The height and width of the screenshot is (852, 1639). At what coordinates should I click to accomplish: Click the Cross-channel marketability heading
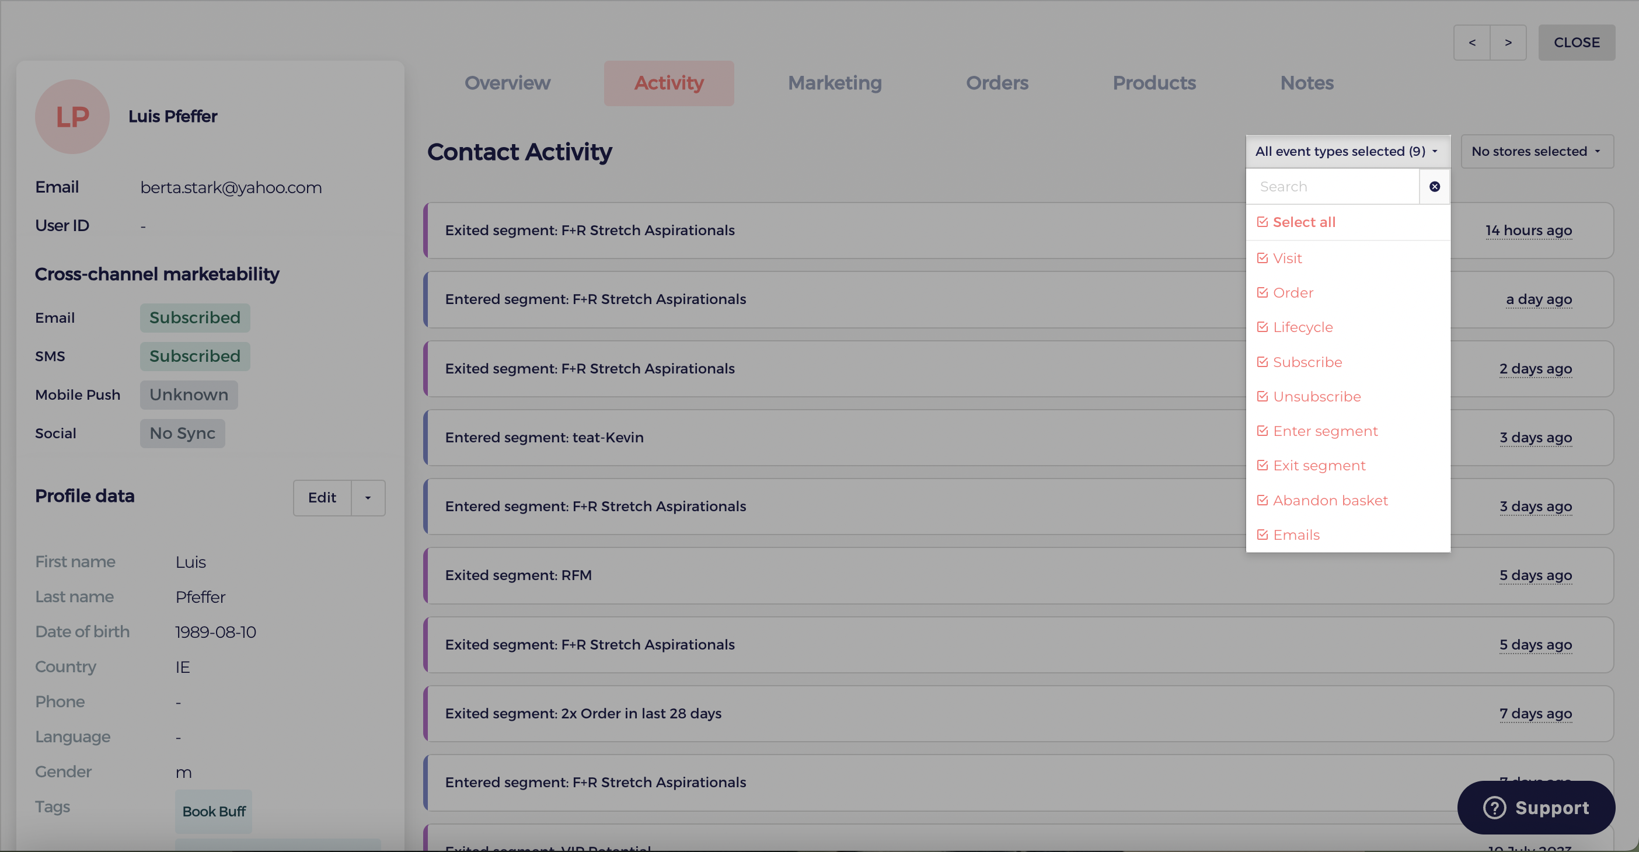[x=157, y=274]
